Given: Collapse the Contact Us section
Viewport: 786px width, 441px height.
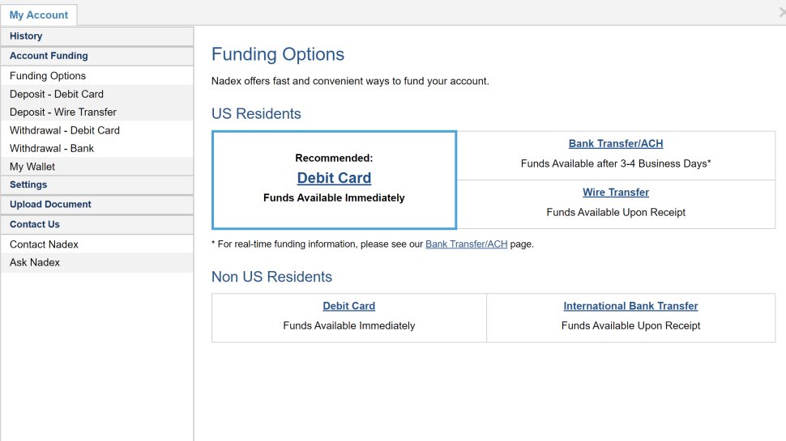Looking at the screenshot, I should click(35, 224).
